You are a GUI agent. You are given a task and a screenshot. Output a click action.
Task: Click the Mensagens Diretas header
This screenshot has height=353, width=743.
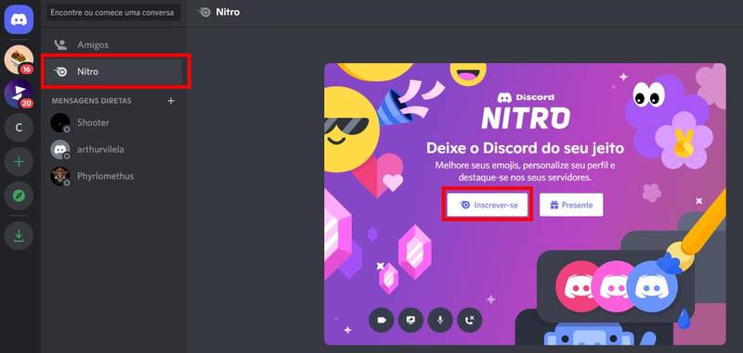click(x=91, y=101)
